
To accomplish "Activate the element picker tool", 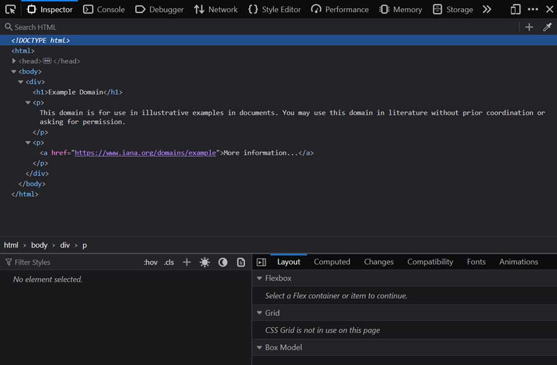I will (x=10, y=9).
